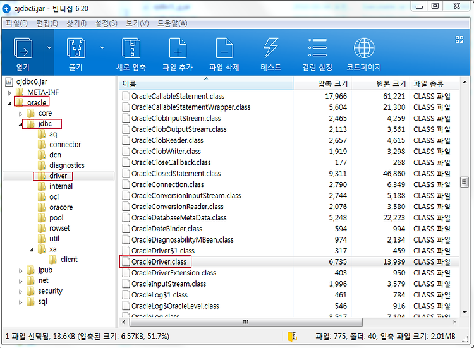Click the yellow archive icon in status bar
474x348 pixels.
coord(292,336)
